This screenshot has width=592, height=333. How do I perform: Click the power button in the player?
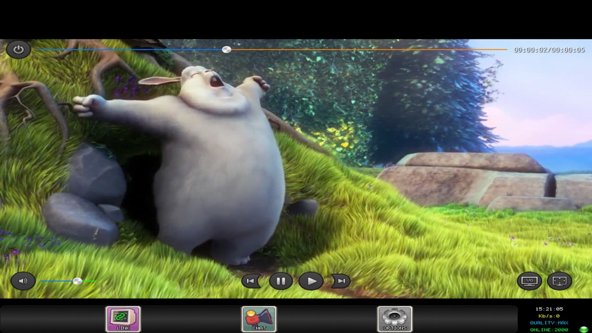tap(18, 50)
